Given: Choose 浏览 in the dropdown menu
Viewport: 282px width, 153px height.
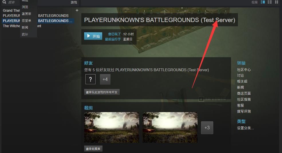Looking at the screenshot, I should pos(25,7).
